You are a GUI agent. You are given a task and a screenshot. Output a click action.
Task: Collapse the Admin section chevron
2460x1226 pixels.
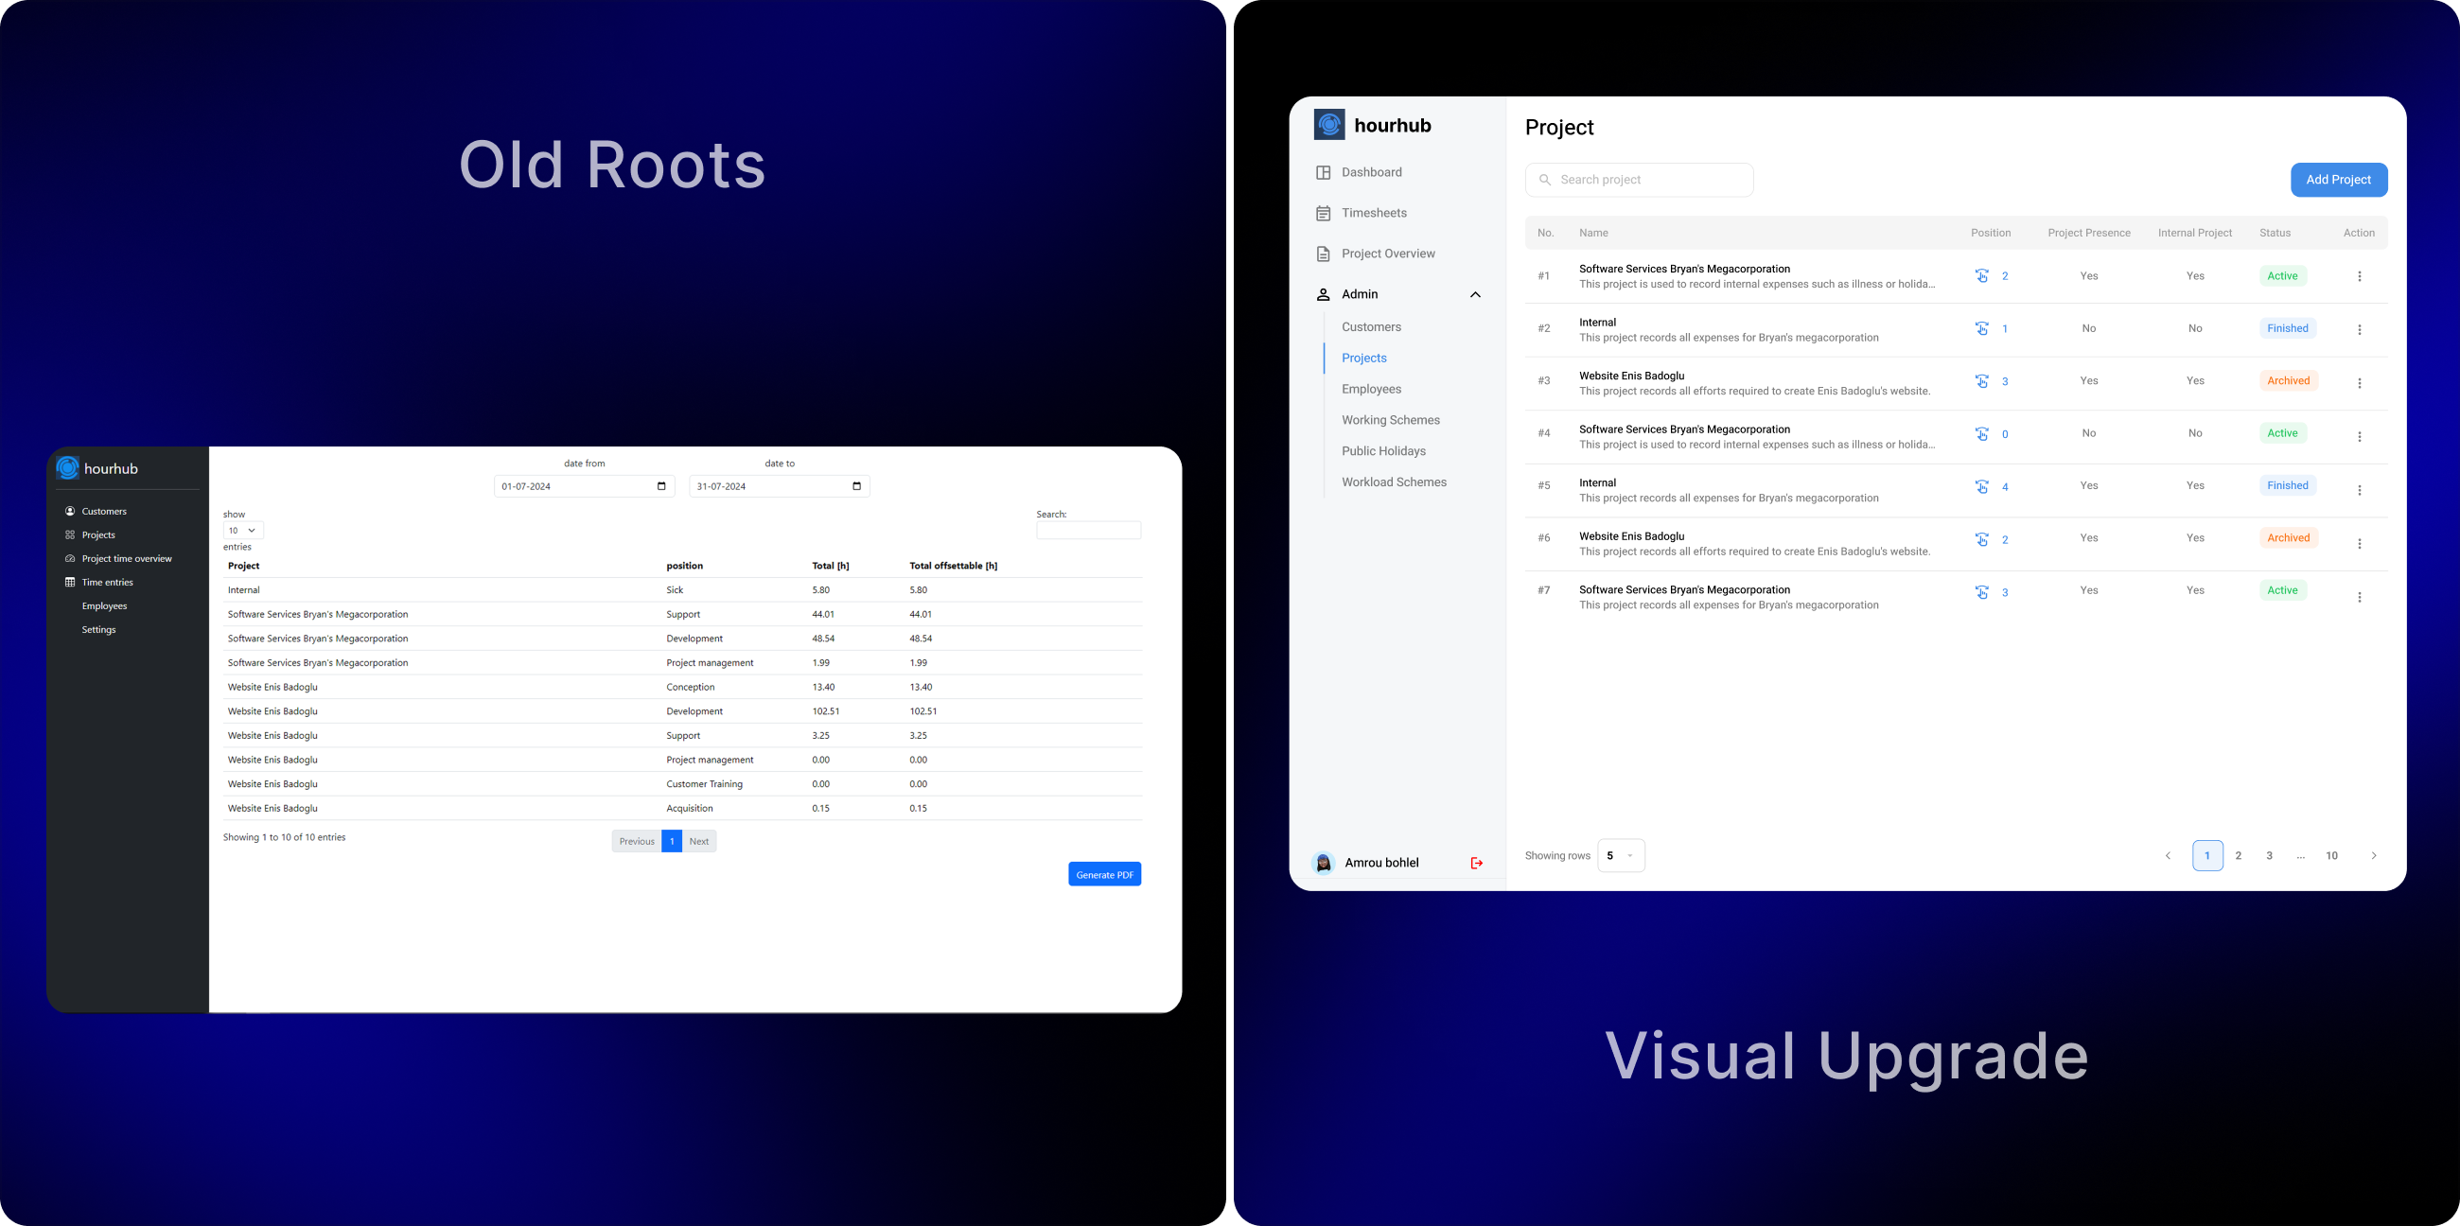coord(1475,295)
